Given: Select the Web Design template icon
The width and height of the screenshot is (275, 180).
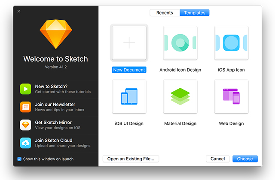Looking at the screenshot, I should [231, 96].
